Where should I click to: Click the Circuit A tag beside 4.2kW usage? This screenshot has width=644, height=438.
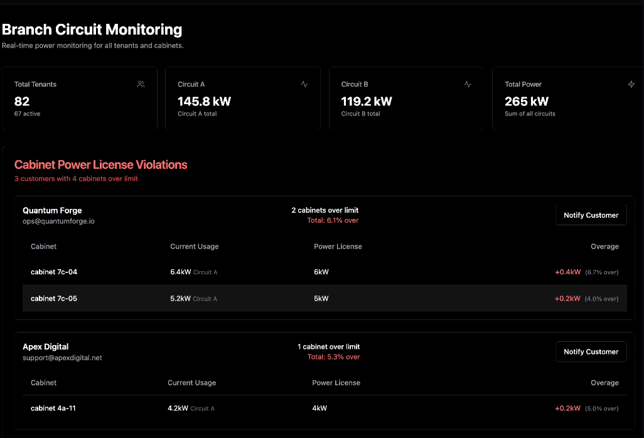click(x=204, y=408)
